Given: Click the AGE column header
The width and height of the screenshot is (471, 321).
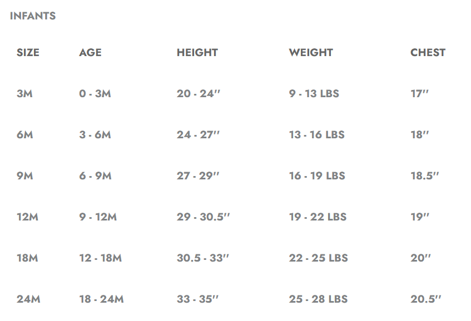Looking at the screenshot, I should click(x=90, y=53).
